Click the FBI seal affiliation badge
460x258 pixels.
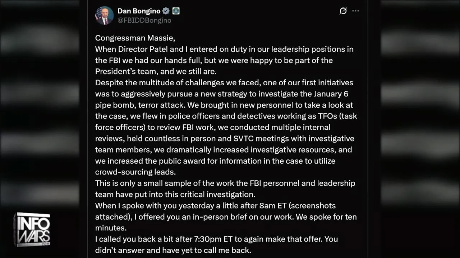point(176,11)
